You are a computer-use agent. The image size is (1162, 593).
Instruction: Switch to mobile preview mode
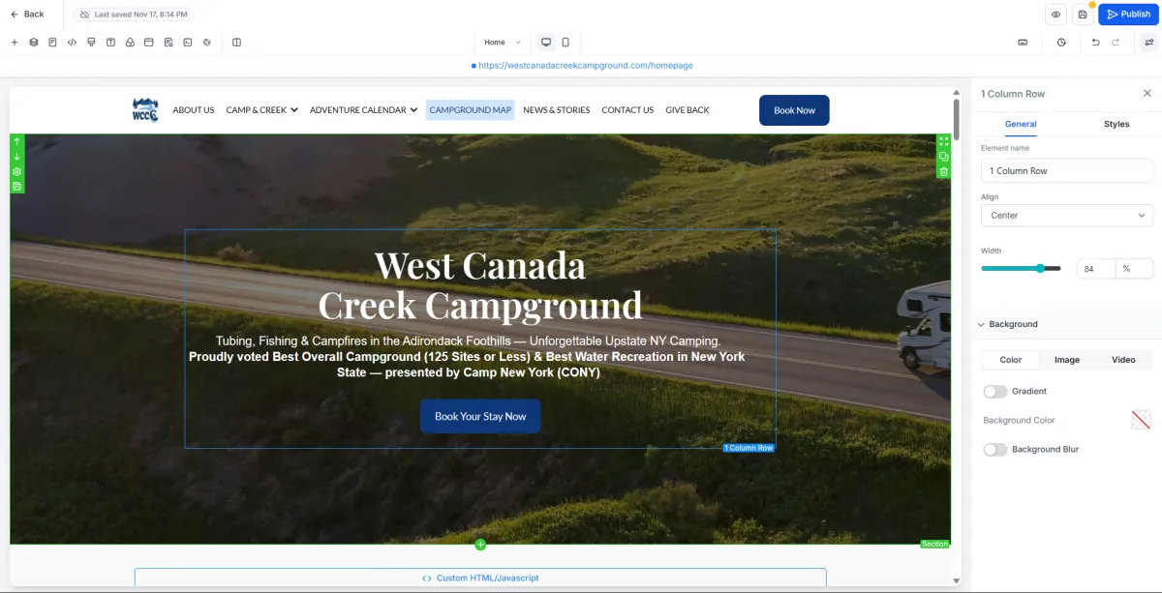click(566, 43)
